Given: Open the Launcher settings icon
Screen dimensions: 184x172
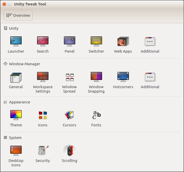Looking at the screenshot, I should [16, 41].
